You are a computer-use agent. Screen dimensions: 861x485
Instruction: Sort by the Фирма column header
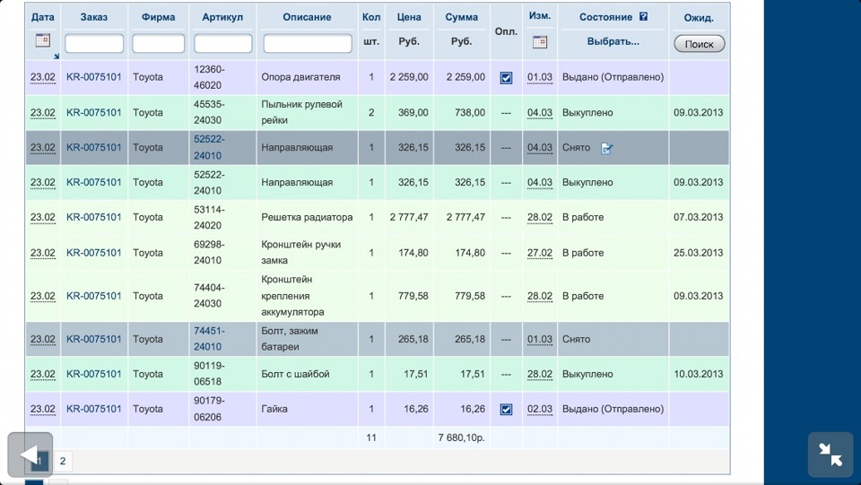tap(158, 17)
